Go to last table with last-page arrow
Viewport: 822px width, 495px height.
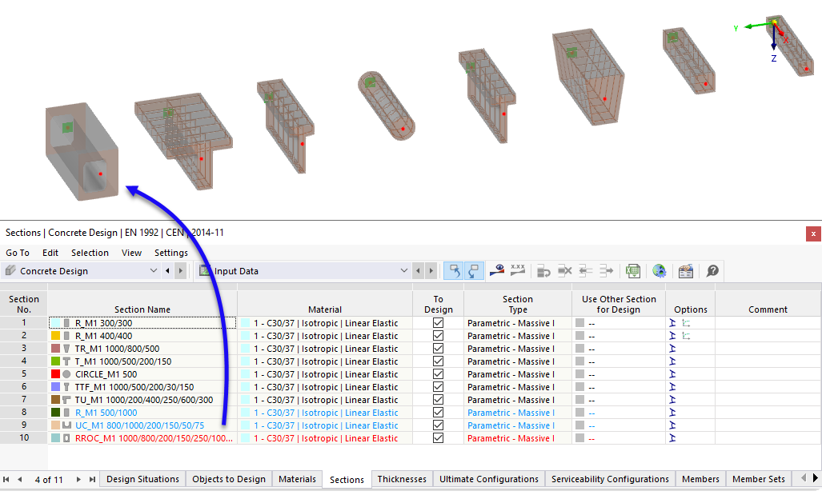(92, 479)
